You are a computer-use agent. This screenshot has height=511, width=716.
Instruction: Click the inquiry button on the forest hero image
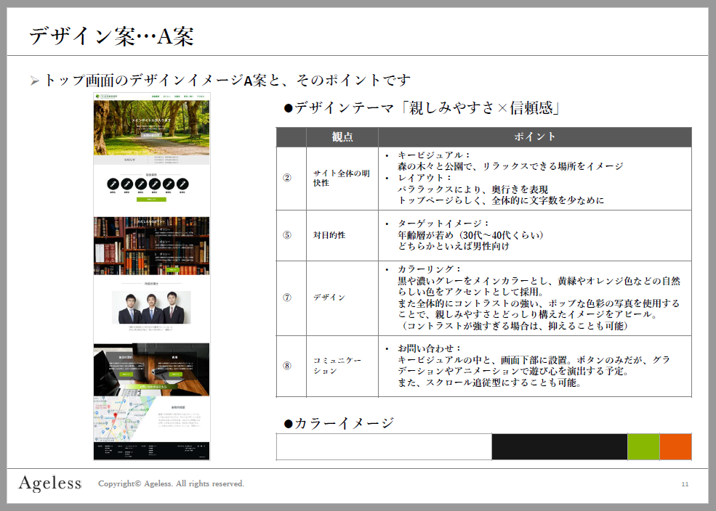(x=151, y=135)
